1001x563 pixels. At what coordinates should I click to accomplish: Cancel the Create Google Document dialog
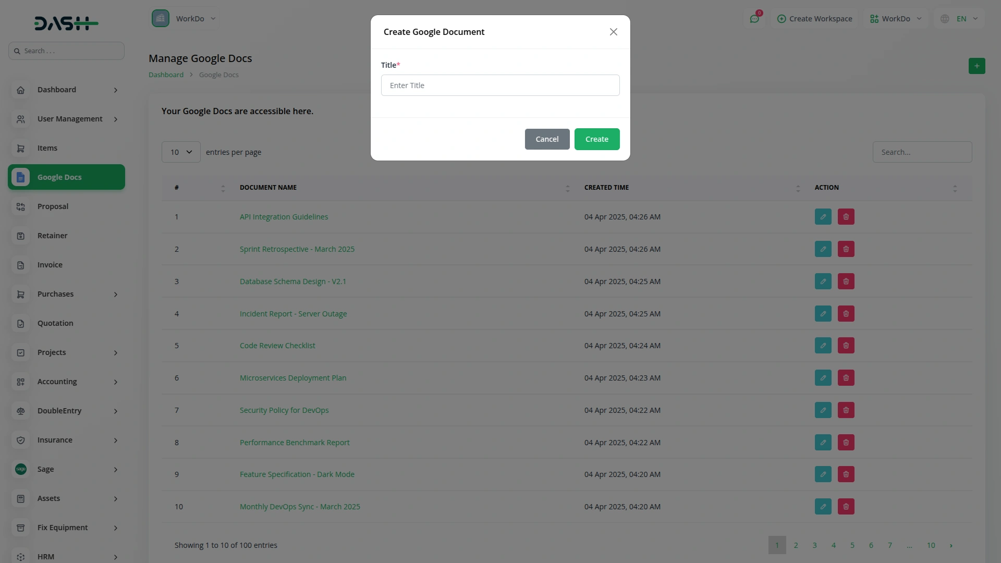547,139
